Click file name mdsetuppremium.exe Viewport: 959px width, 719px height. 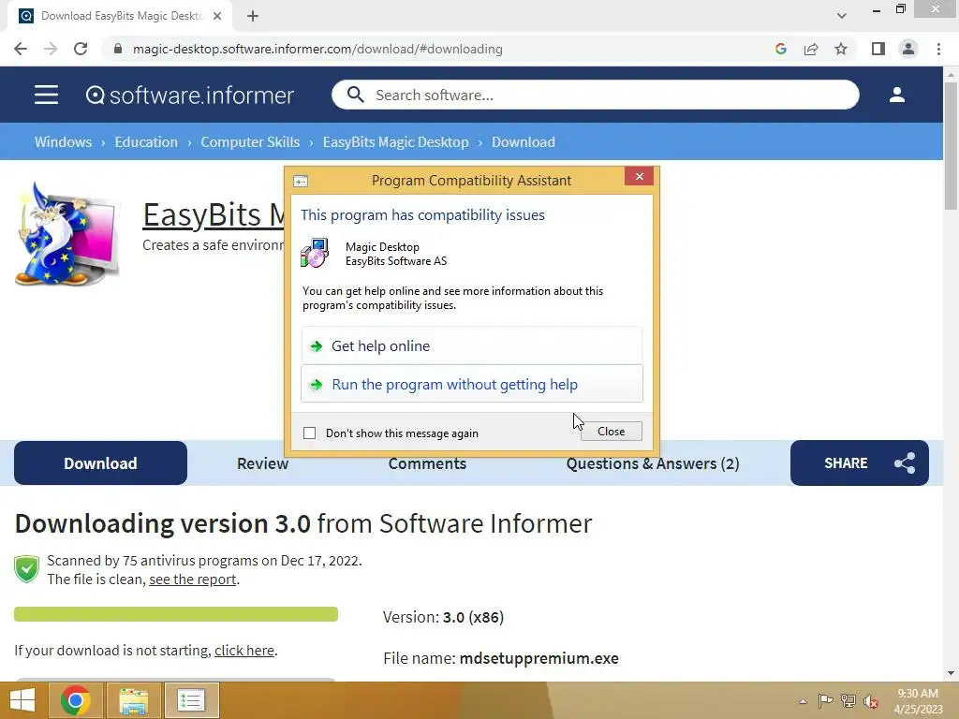coord(539,658)
